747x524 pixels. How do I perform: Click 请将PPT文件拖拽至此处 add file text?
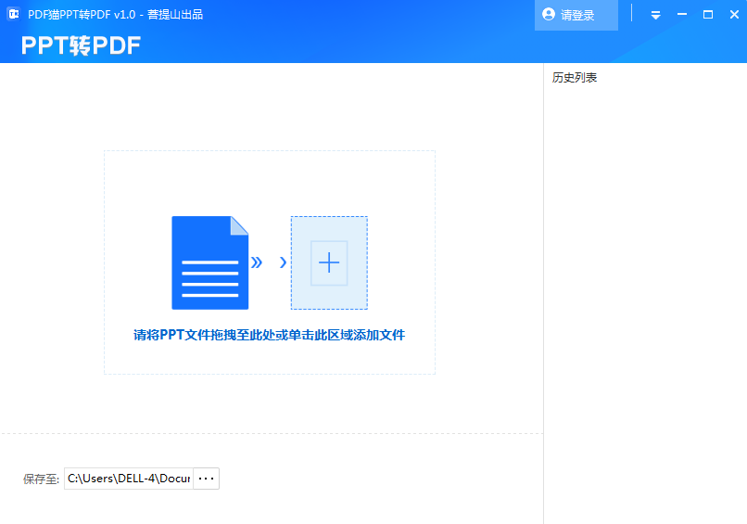click(269, 335)
